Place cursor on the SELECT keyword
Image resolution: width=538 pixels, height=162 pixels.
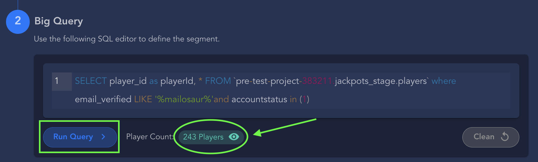[91, 81]
